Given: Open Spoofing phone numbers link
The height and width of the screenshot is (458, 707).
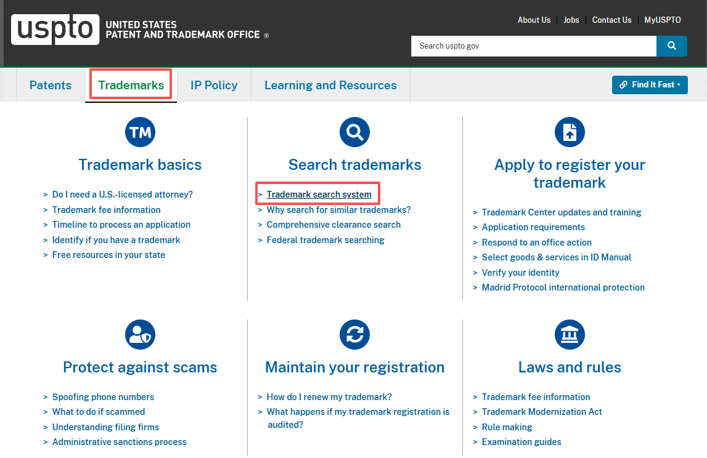Looking at the screenshot, I should pos(104,397).
